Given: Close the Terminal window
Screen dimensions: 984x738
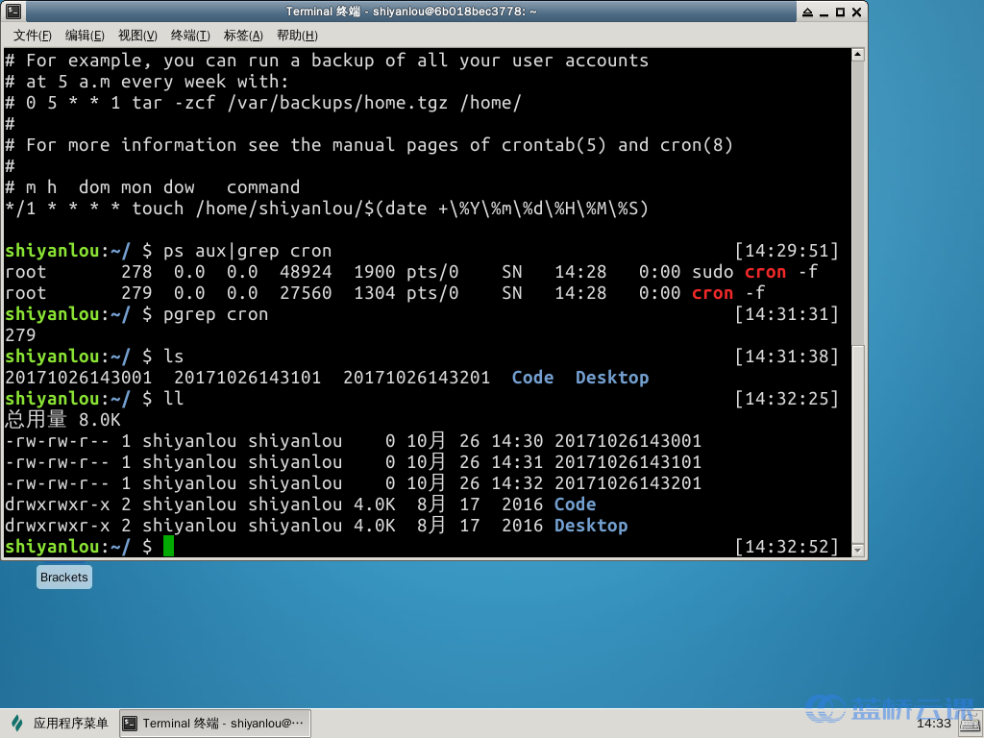Looking at the screenshot, I should pyautogui.click(x=856, y=12).
